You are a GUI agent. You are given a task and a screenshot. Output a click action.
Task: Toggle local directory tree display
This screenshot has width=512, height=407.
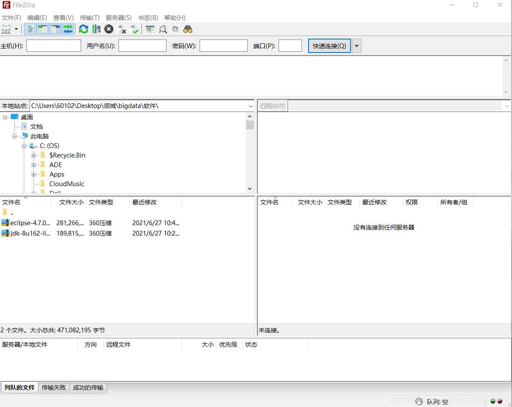click(43, 30)
